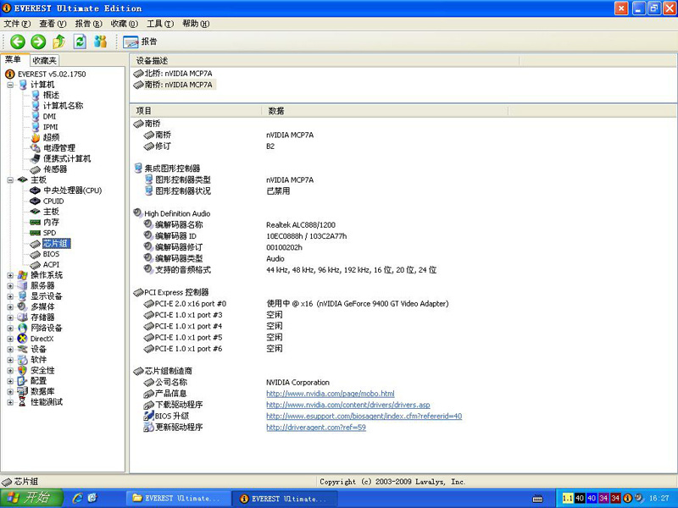The image size is (678, 508).
Task: Open the 报告 report toolbar button
Action: (x=140, y=41)
